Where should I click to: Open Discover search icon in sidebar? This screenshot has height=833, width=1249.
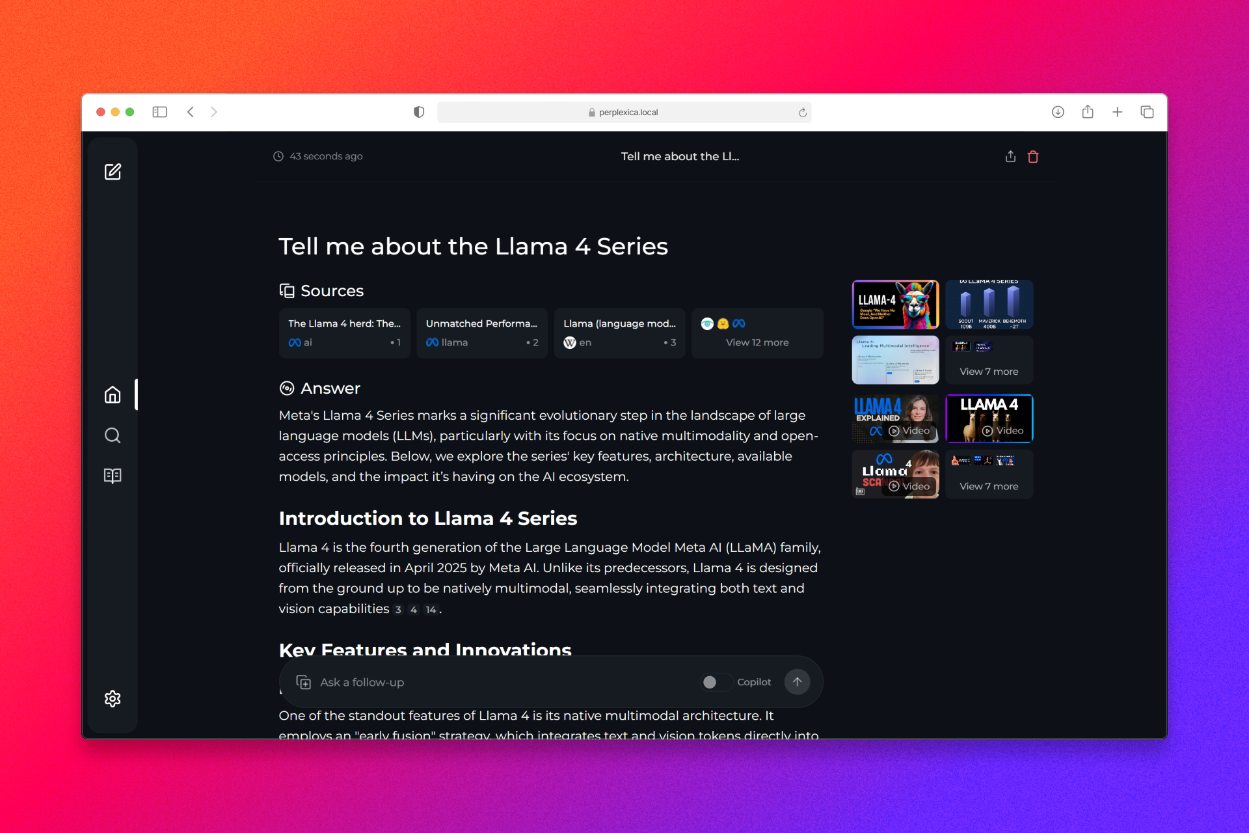pos(113,435)
